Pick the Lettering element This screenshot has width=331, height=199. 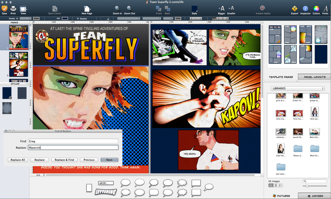click(x=106, y=192)
